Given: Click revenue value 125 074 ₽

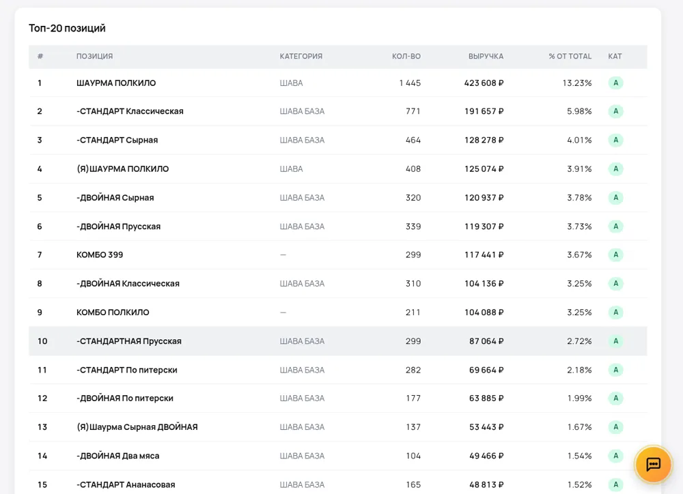Looking at the screenshot, I should click(484, 169).
